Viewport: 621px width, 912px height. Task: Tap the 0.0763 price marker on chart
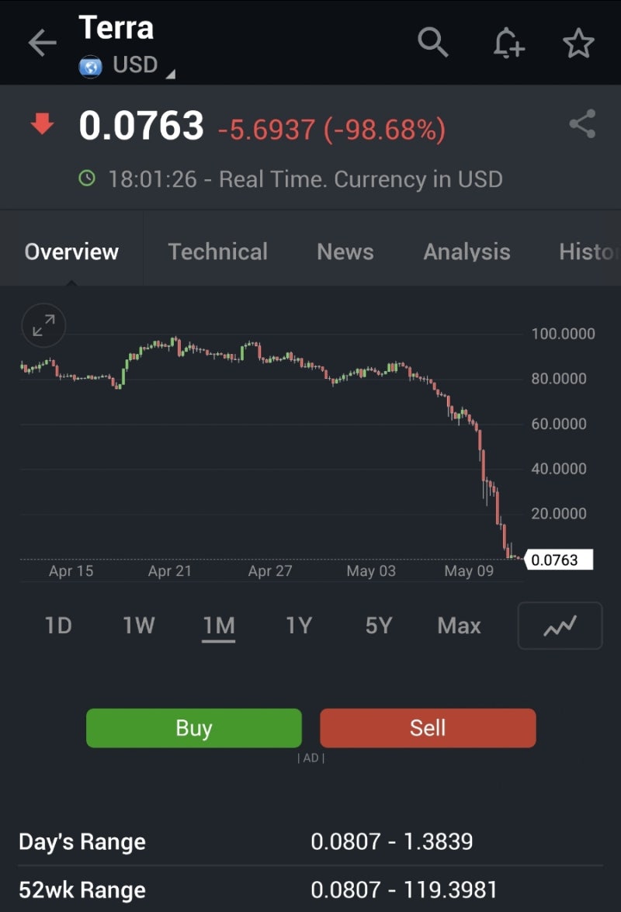[x=559, y=560]
